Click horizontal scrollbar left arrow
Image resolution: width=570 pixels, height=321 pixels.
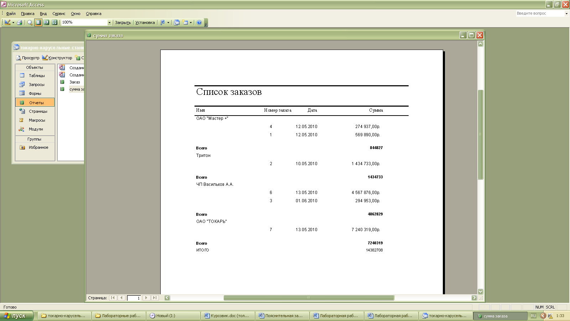click(167, 298)
